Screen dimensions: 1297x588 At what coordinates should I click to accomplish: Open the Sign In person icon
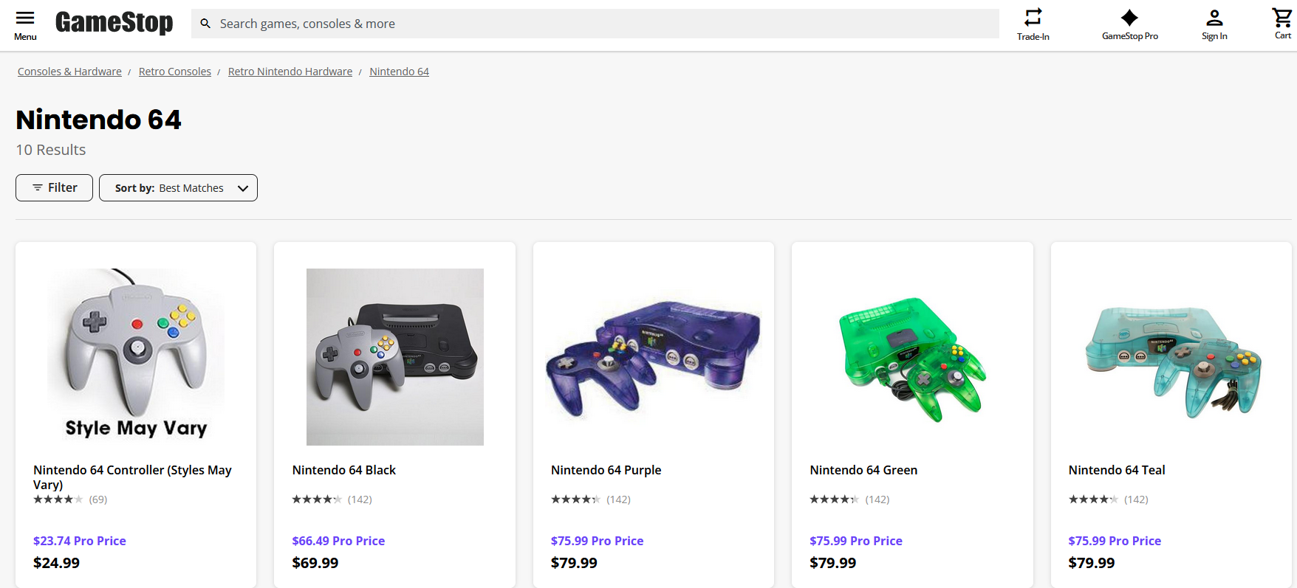1214,18
